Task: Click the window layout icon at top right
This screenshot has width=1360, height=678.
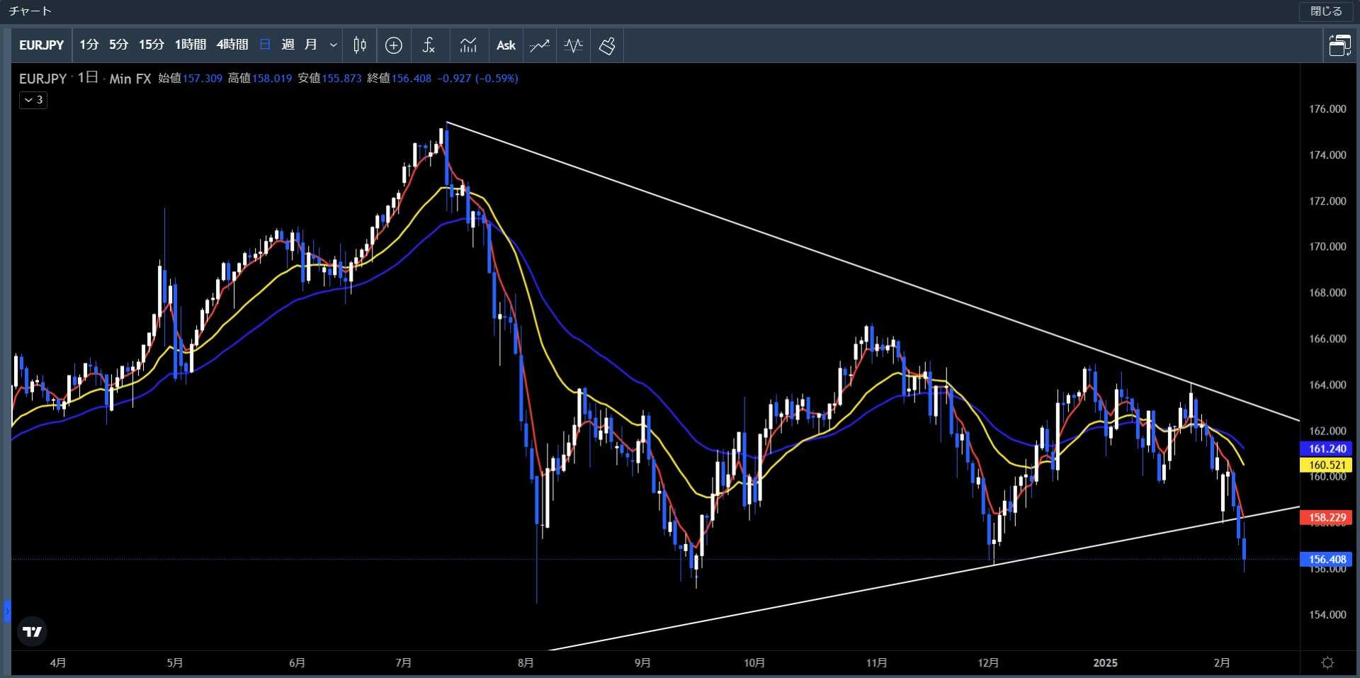Action: (x=1339, y=45)
